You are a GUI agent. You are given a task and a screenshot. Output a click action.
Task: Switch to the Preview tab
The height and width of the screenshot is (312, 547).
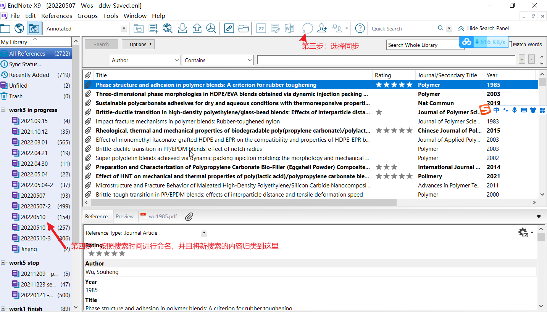point(124,216)
